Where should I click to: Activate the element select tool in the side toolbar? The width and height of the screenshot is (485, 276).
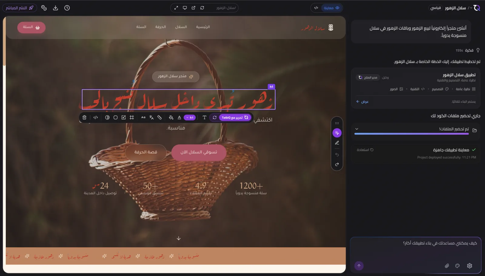(x=337, y=133)
